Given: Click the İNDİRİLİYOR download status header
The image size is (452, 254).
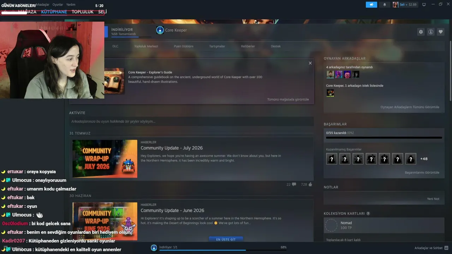Looking at the screenshot, I should [x=122, y=30].
